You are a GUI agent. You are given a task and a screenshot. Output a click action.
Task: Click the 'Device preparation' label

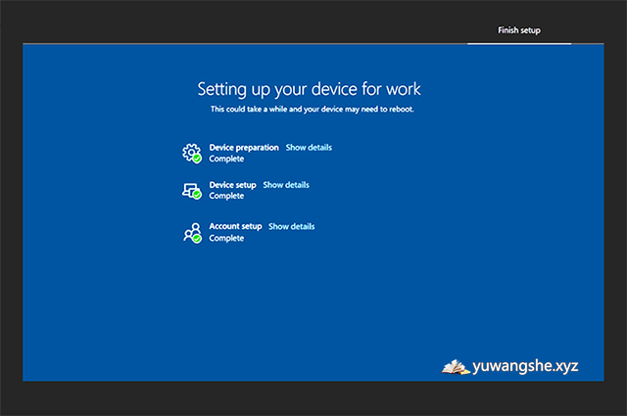(244, 148)
